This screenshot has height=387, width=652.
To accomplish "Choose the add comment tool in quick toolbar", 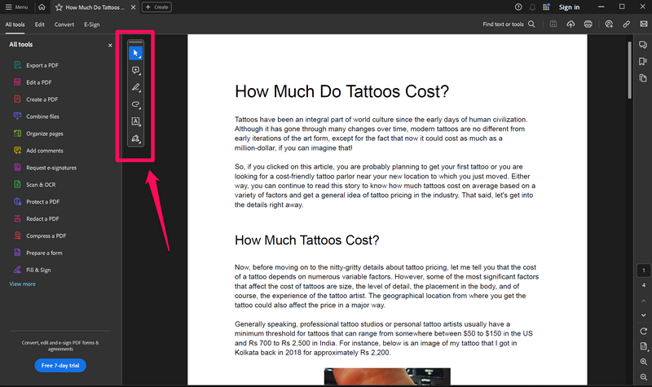I will point(136,71).
